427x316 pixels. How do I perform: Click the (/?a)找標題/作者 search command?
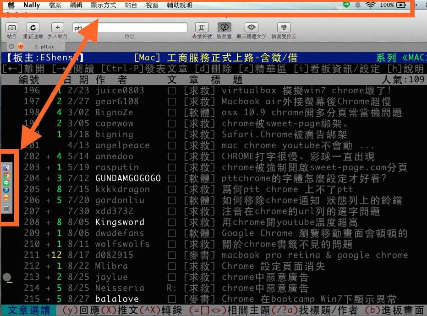[315, 310]
